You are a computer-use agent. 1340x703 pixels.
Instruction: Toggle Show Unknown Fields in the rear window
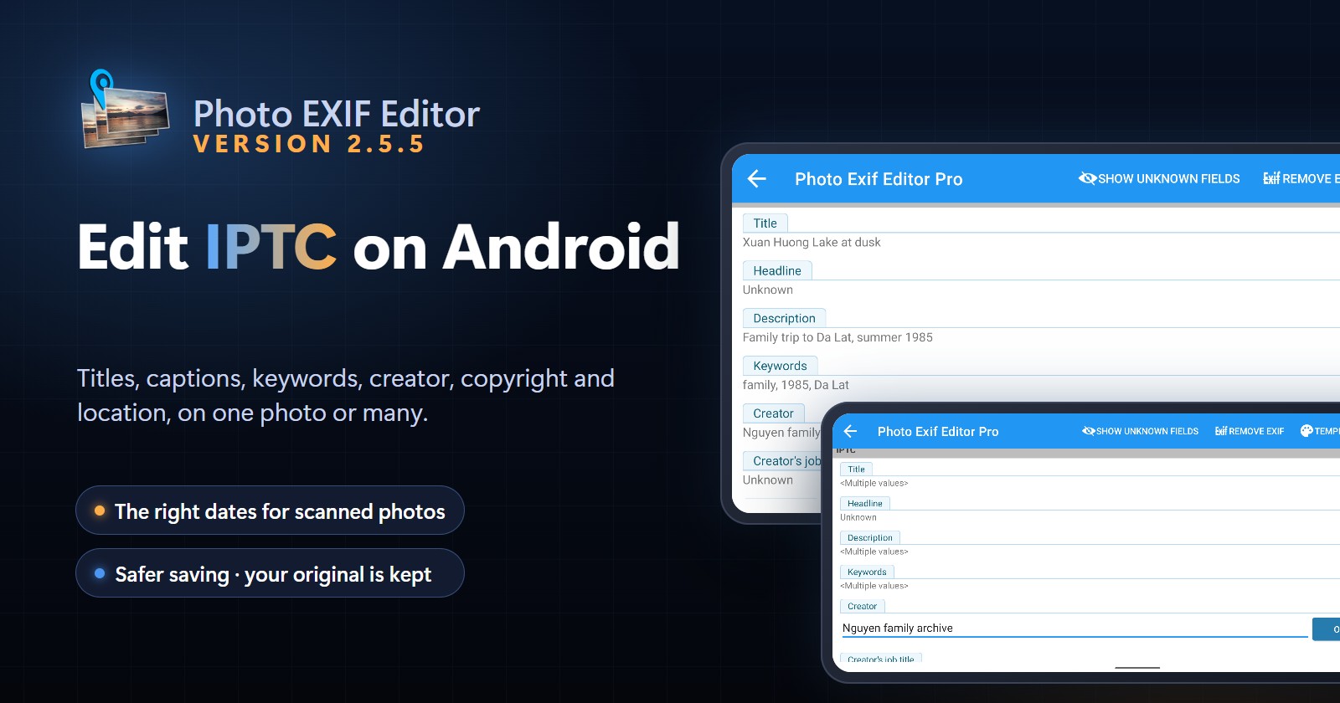pos(1159,178)
